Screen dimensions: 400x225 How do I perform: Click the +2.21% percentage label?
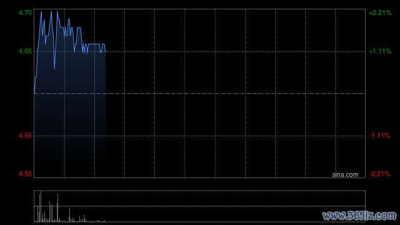coord(380,12)
